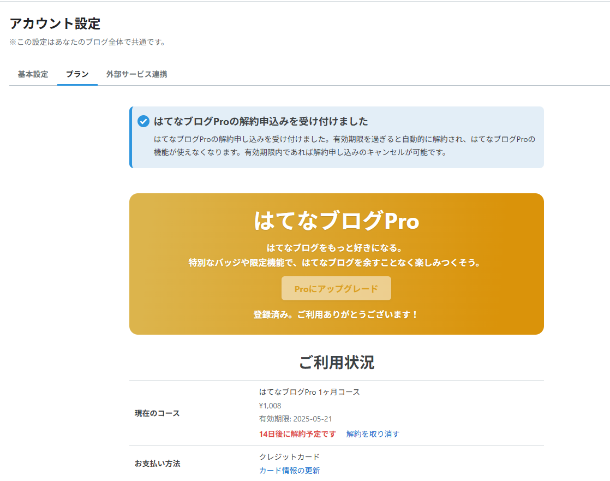Click the 現在のコース row label
Image resolution: width=610 pixels, height=481 pixels.
coord(157,413)
